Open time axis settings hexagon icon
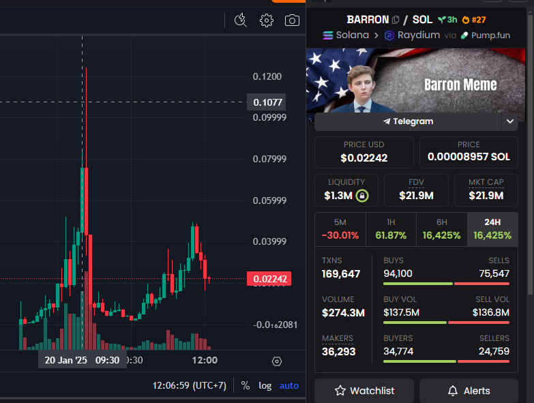This screenshot has height=403, width=534. click(276, 361)
